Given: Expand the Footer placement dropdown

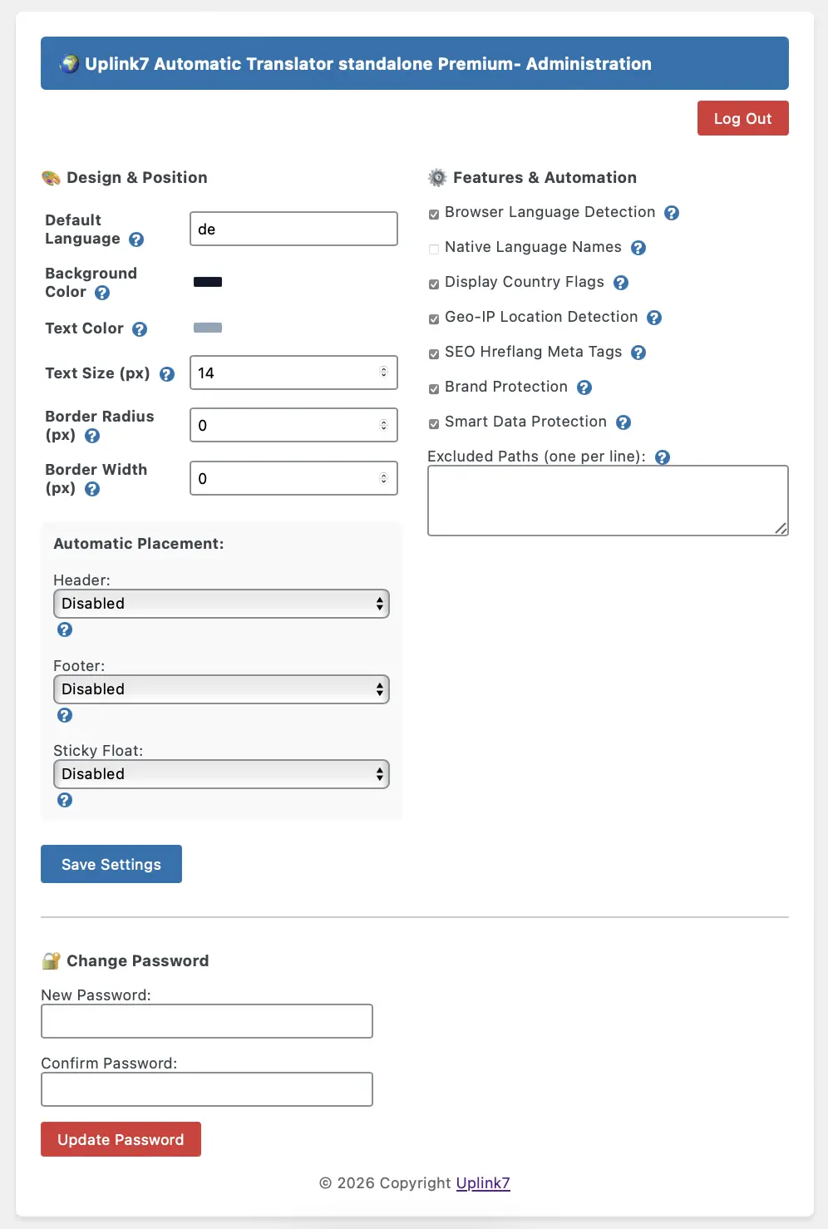Looking at the screenshot, I should (221, 689).
